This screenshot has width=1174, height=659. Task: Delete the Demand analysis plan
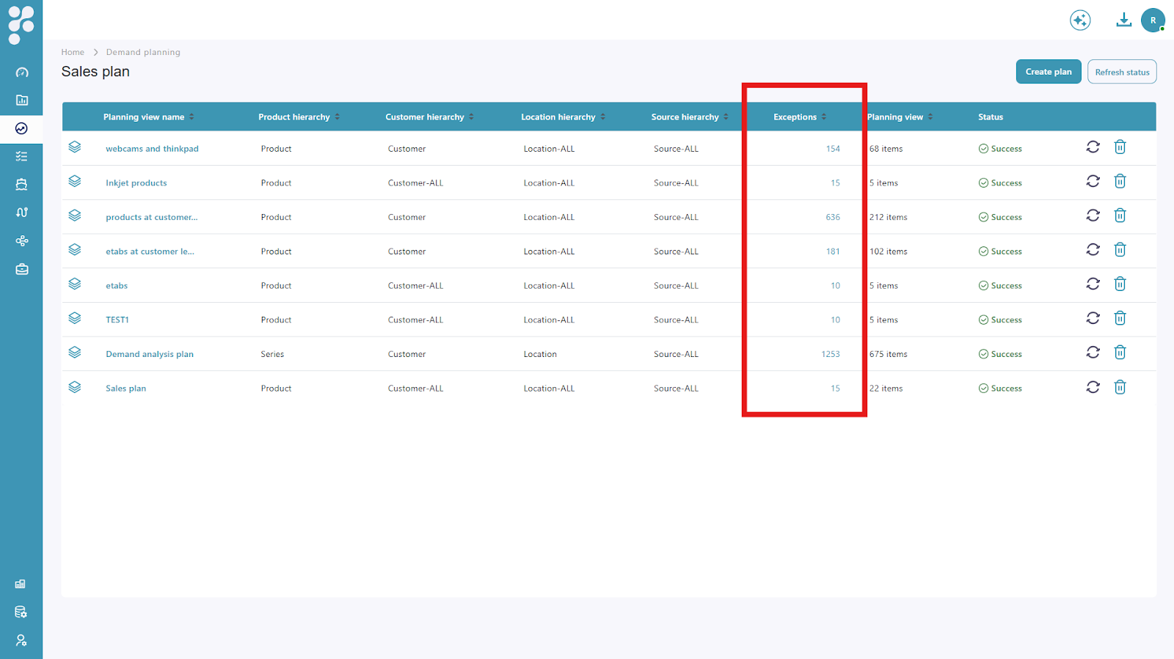coord(1120,353)
